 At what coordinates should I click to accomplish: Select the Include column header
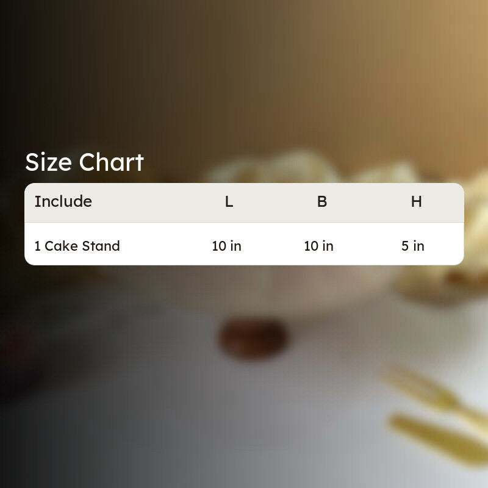point(63,201)
